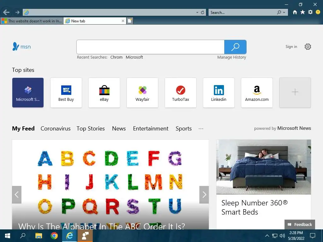The height and width of the screenshot is (242, 323).
Task: Open taskbar search magnifier
Action: point(23,236)
